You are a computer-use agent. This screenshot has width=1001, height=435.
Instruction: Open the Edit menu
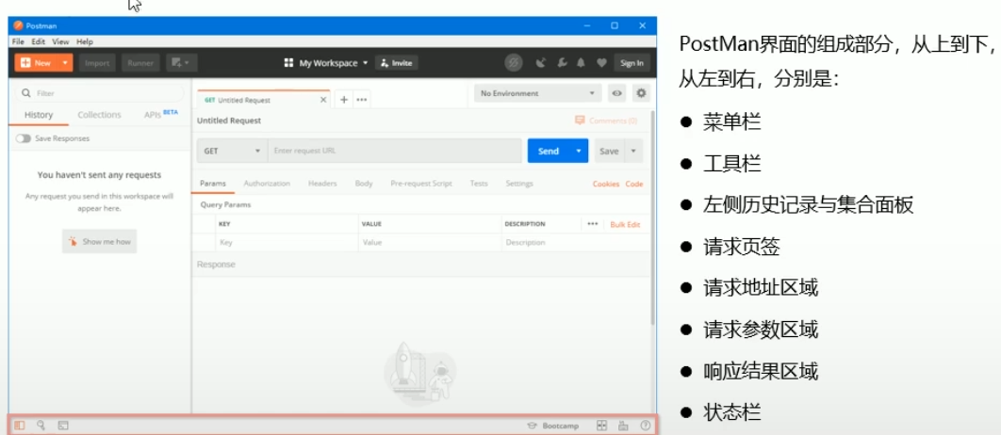[x=39, y=41]
